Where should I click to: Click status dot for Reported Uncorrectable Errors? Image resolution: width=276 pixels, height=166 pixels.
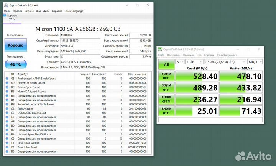tap(7, 104)
